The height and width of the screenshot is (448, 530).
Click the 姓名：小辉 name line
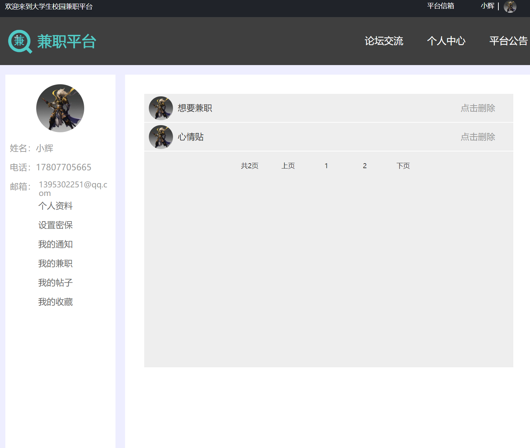pos(32,148)
